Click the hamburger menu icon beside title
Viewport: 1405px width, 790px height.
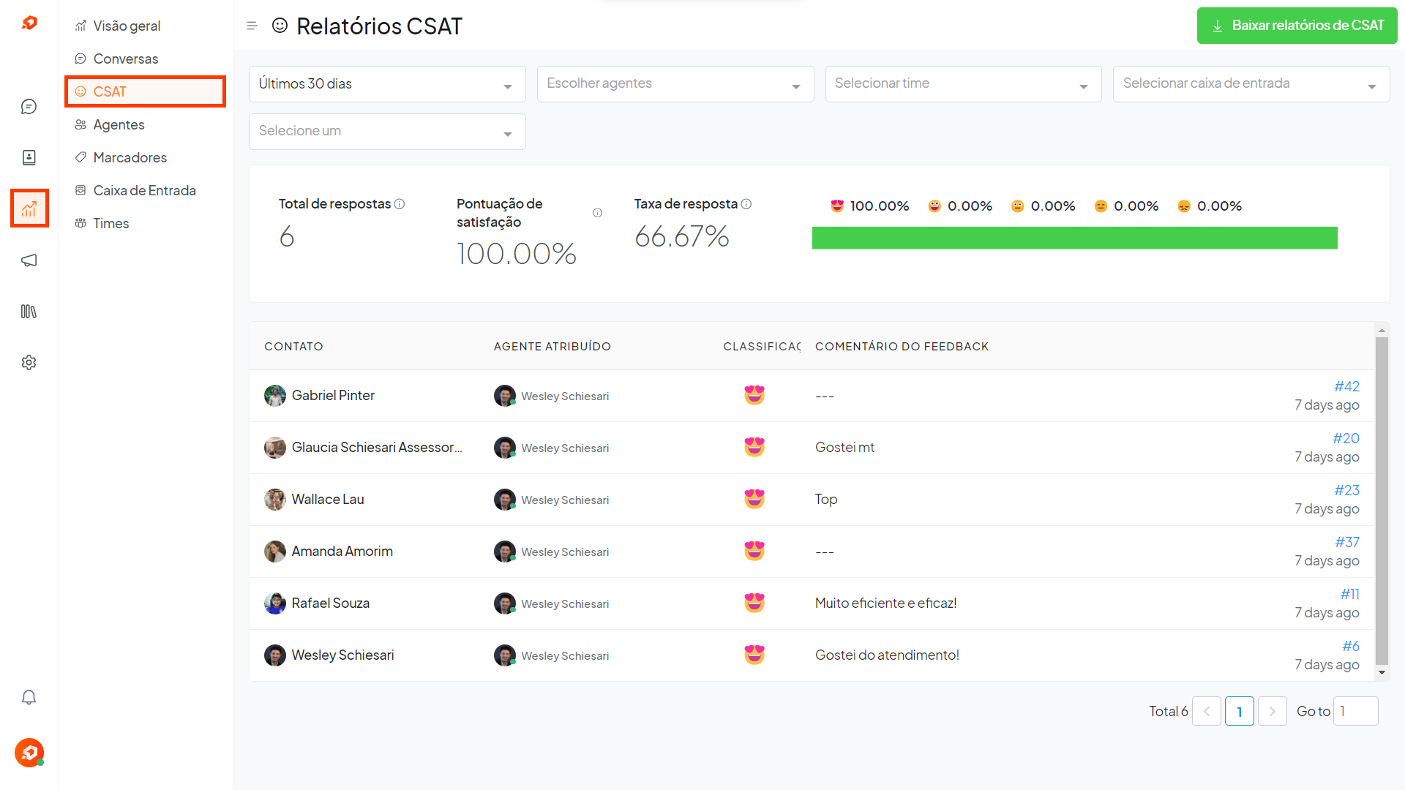coord(252,26)
